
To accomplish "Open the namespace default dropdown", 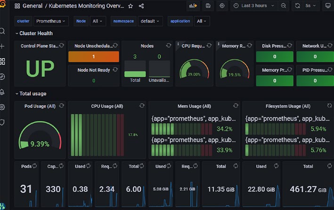I will point(150,21).
